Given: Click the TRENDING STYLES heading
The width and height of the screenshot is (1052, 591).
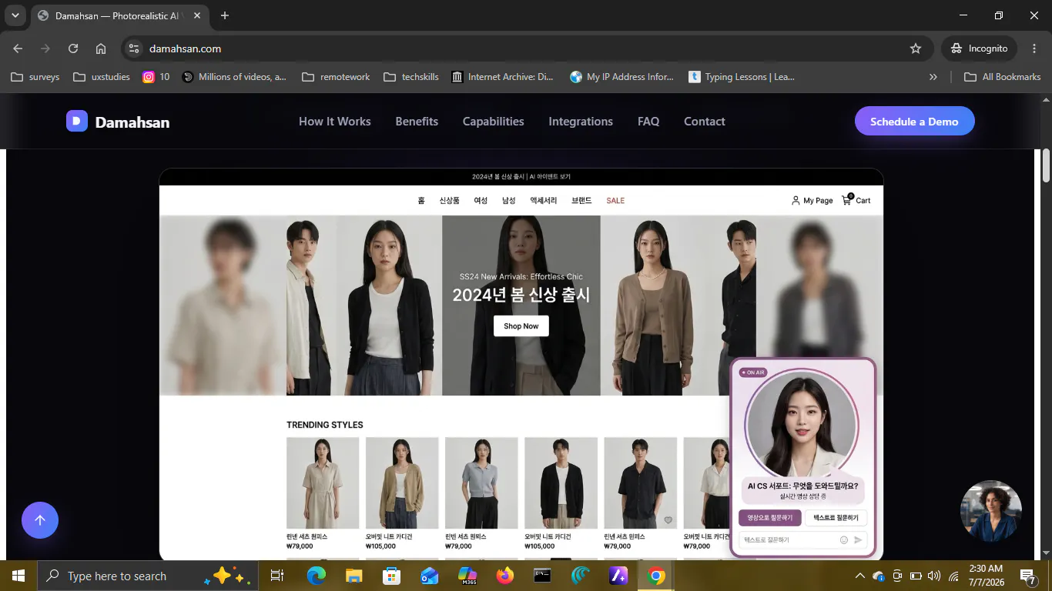Looking at the screenshot, I should pos(325,425).
